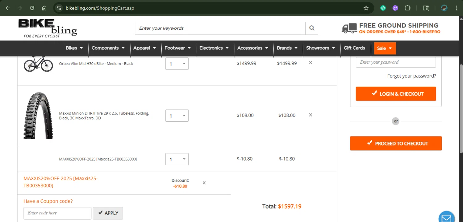463x222 pixels.
Task: Open the purple extension icon in toolbar
Action: point(395,8)
